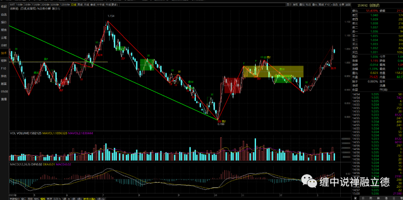Open 0508 in the left sidebar
Viewport: 403px width, 200px height.
tap(4, 92)
